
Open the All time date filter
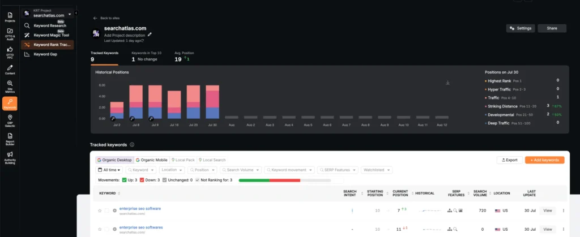[x=109, y=170]
